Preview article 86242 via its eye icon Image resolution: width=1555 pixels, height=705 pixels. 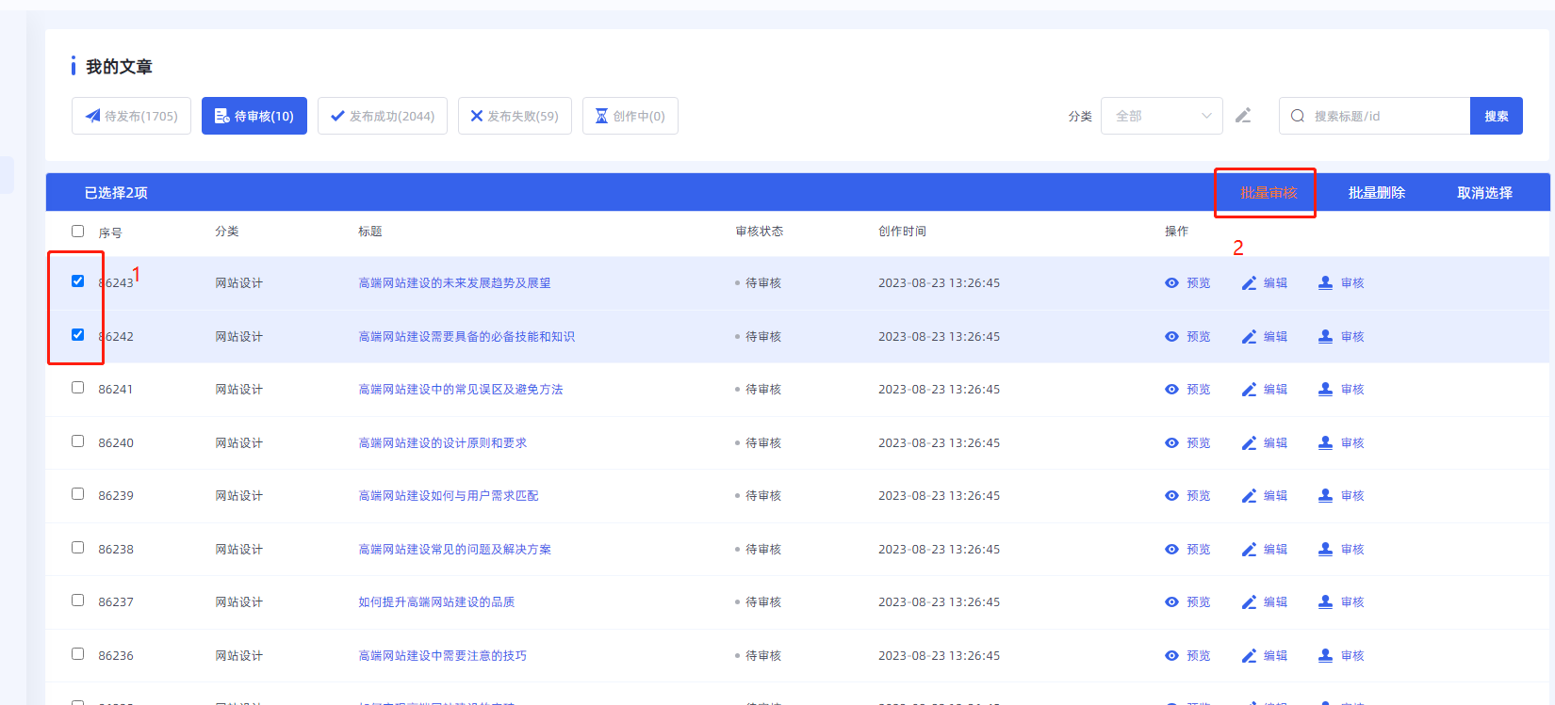click(1171, 337)
